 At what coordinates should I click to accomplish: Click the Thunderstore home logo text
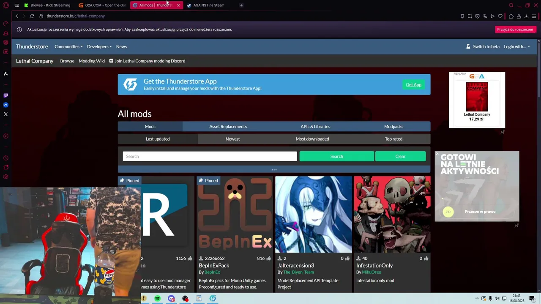tap(32, 46)
